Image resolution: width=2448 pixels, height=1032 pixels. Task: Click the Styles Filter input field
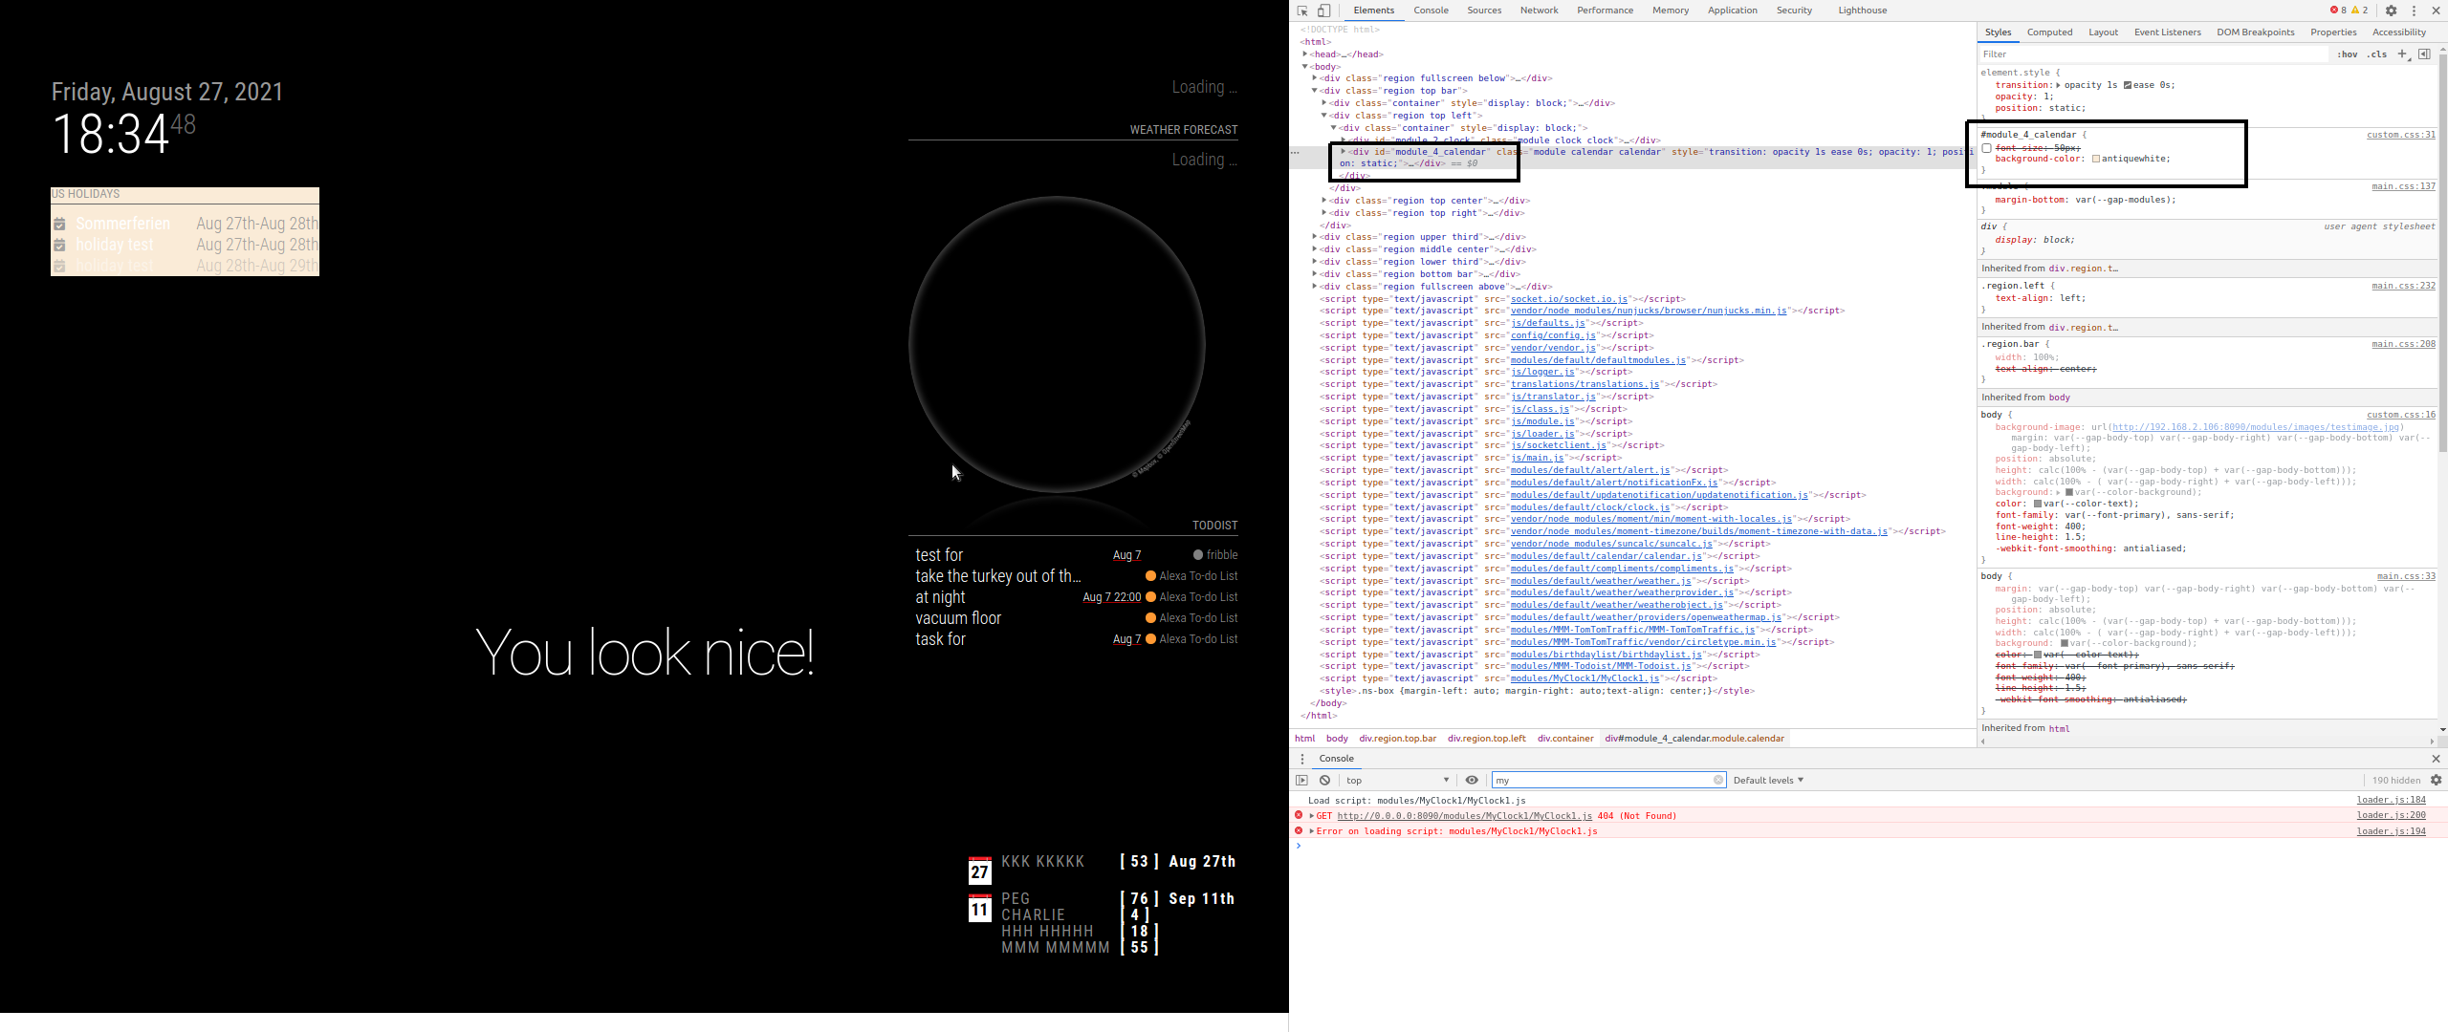(2152, 54)
